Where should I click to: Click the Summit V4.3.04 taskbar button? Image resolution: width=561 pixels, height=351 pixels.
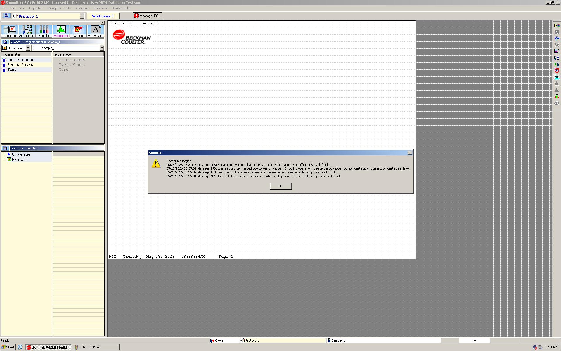49,347
